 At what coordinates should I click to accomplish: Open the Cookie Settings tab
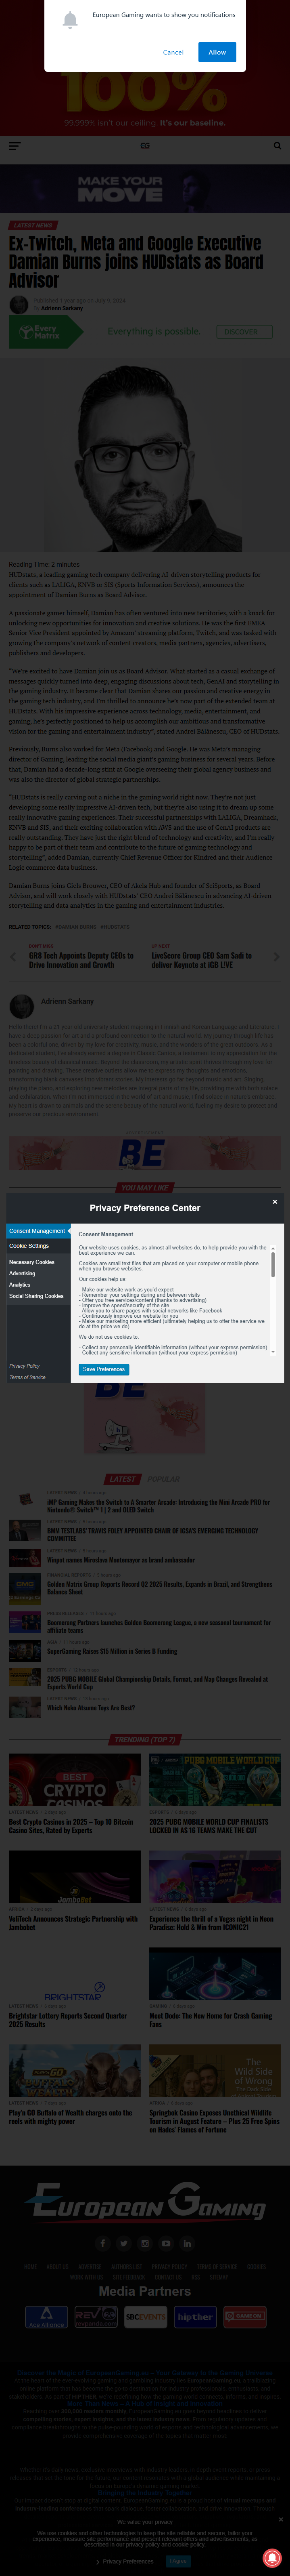point(29,1246)
